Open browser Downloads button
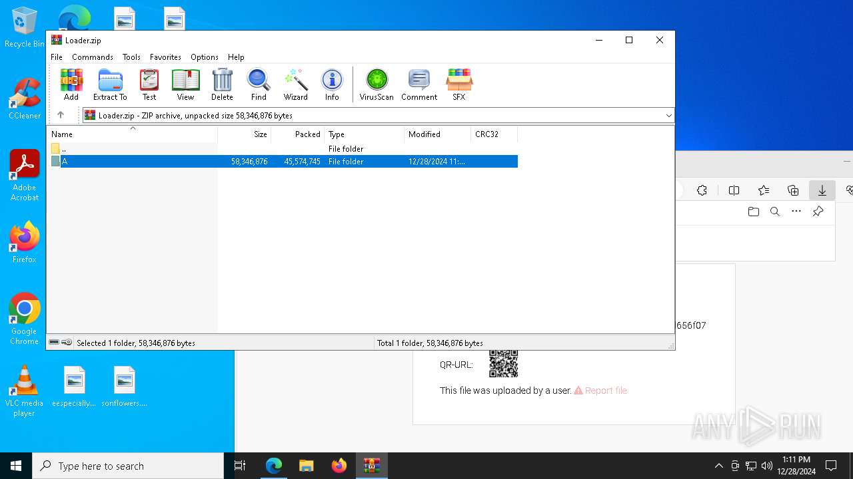This screenshot has width=853, height=479. (x=822, y=190)
